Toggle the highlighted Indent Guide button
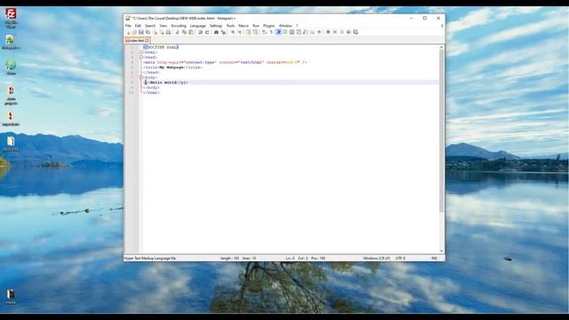The image size is (569, 320). pos(278,32)
